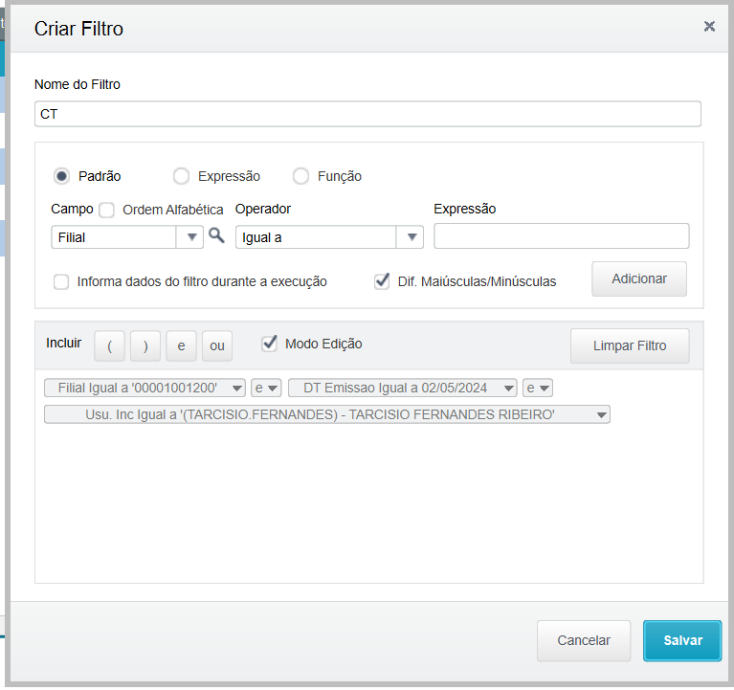Viewport: 734px width, 690px height.
Task: Insert an opening parenthesis into the filter
Action: (x=110, y=345)
